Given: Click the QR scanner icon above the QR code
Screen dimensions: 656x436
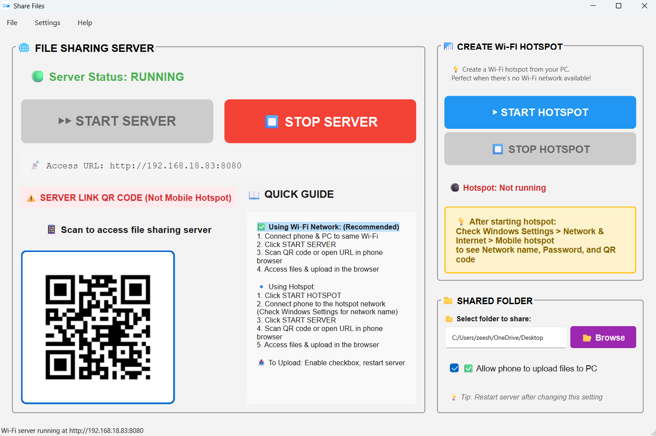Looking at the screenshot, I should click(51, 229).
